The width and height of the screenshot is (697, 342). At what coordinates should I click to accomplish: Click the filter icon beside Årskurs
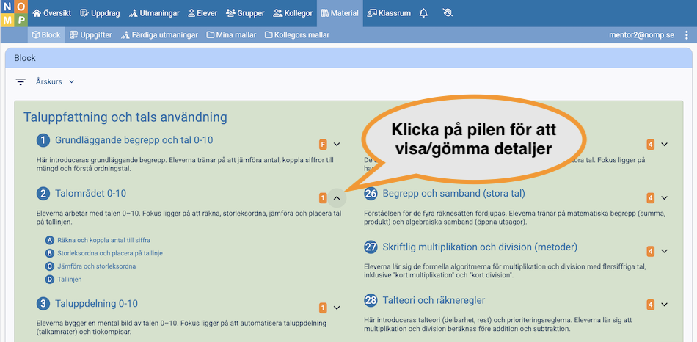tap(21, 81)
